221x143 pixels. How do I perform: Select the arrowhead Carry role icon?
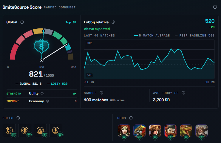(56, 130)
